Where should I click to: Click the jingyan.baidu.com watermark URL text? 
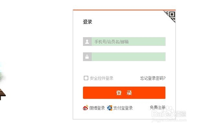(x=169, y=120)
